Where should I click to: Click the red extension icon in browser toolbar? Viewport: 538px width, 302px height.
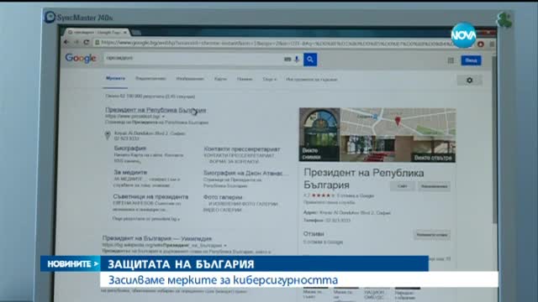481,44
